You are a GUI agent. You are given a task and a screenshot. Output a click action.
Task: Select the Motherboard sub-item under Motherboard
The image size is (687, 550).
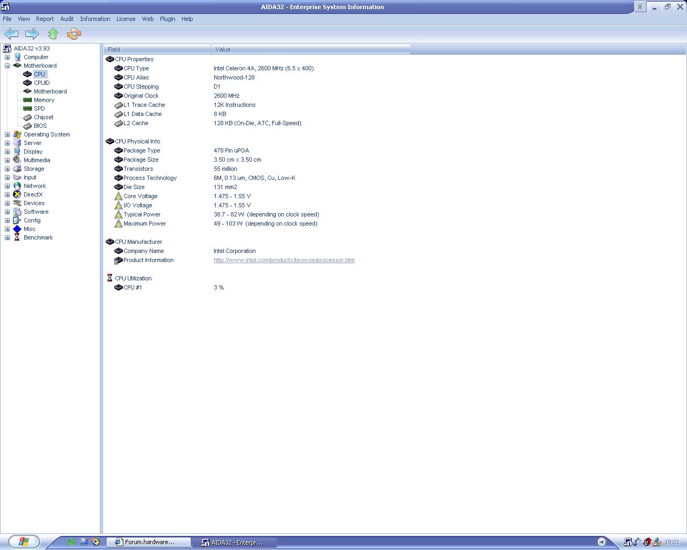click(50, 91)
